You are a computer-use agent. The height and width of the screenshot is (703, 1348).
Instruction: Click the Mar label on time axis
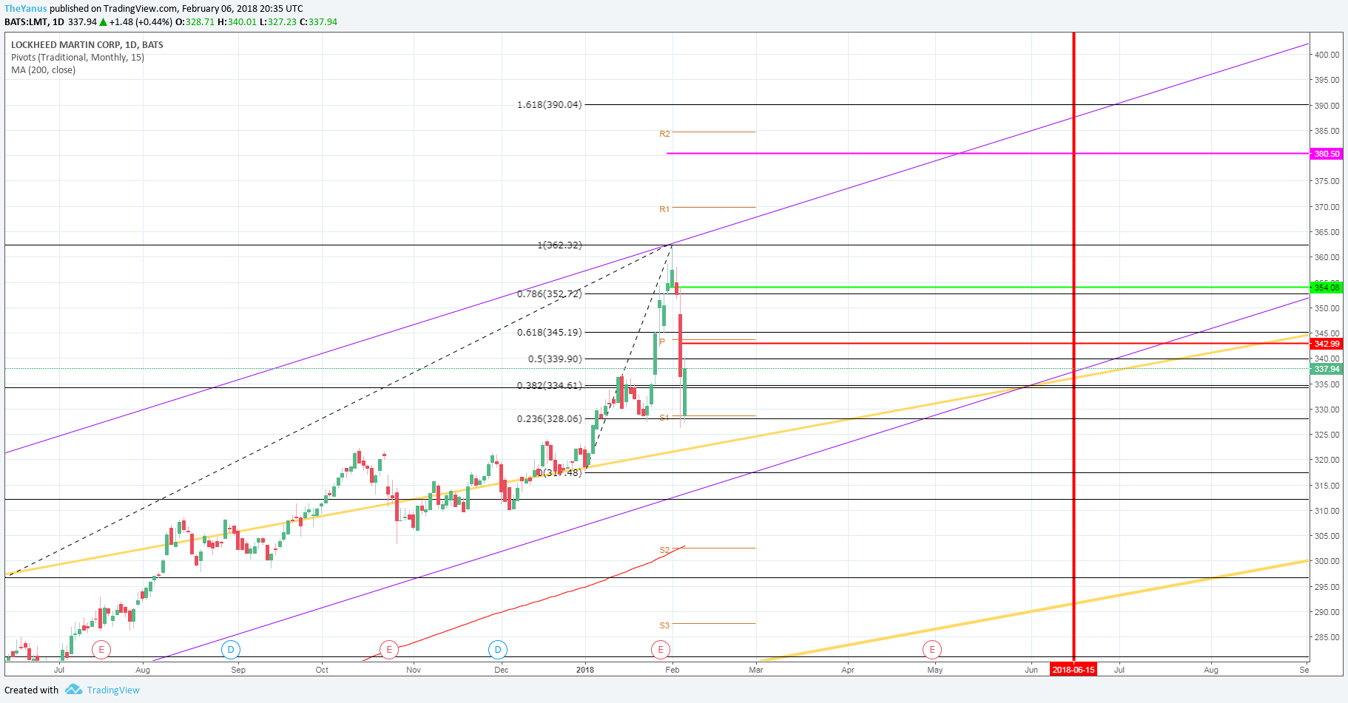pos(756,670)
